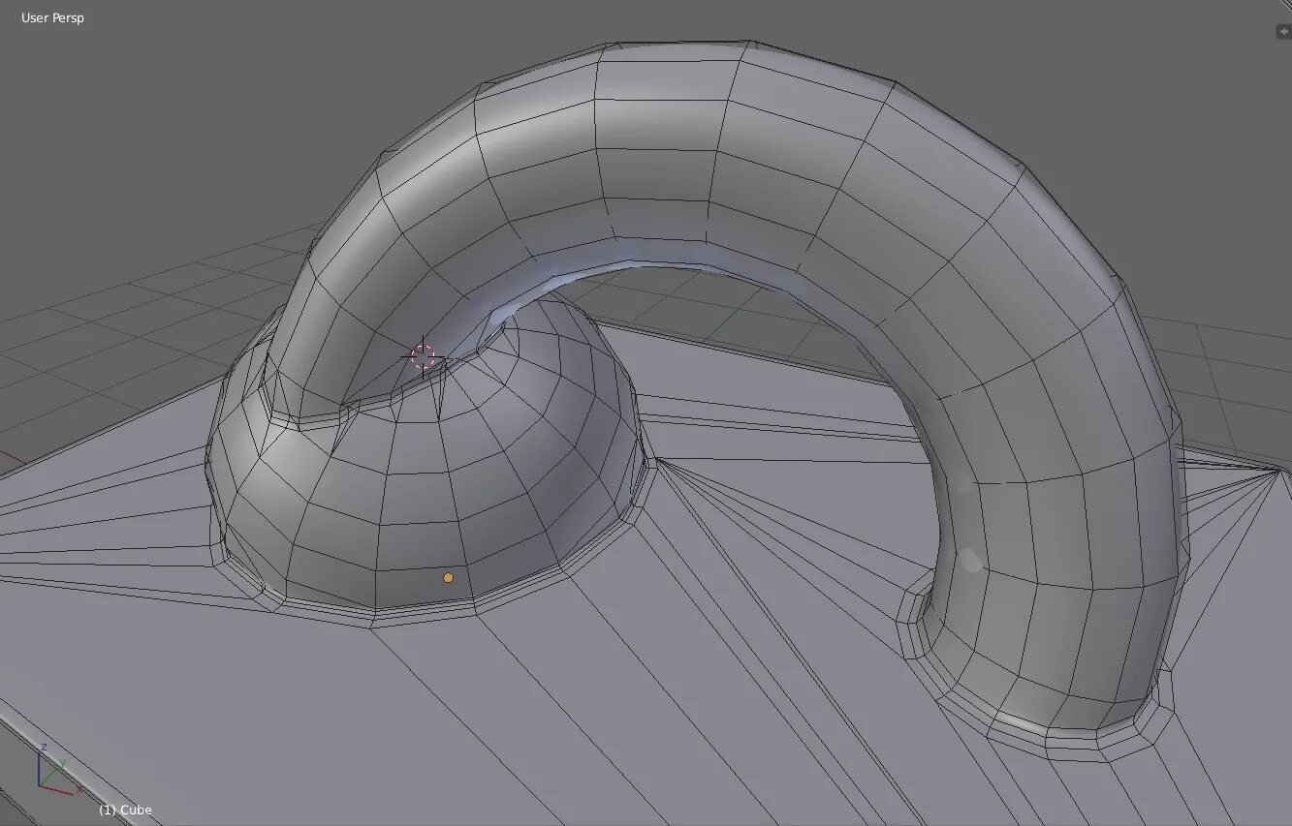The image size is (1292, 826).
Task: Select the orange object origin dot
Action: click(448, 578)
